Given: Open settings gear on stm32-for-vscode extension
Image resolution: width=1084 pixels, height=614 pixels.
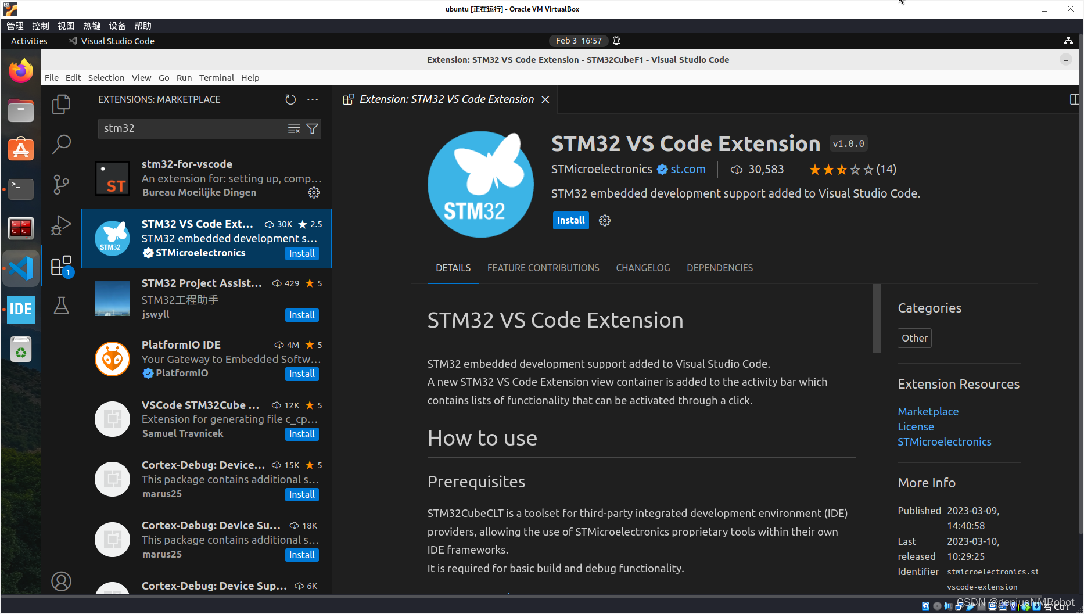Looking at the screenshot, I should click(314, 192).
